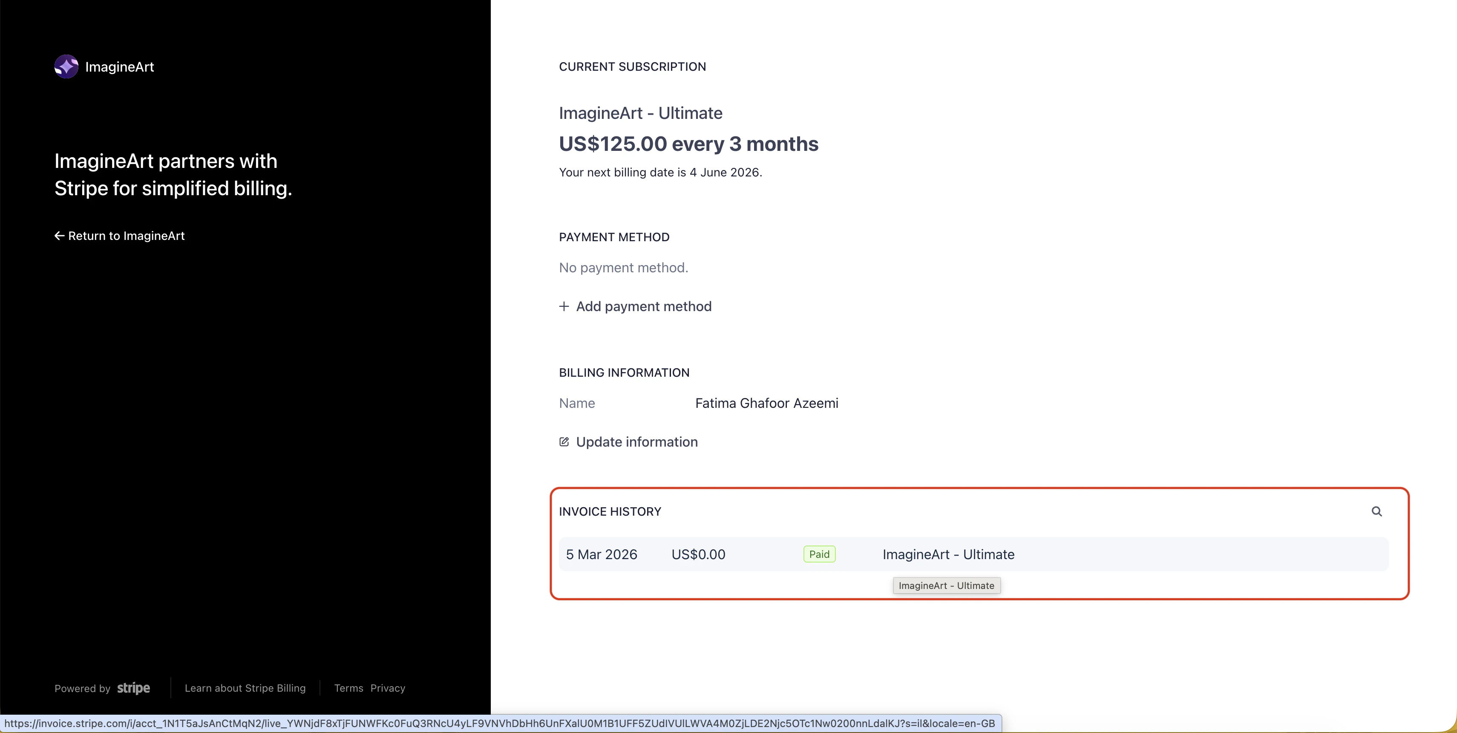Click ImagineArt - Ultimate in invoice row
The height and width of the screenshot is (733, 1457).
(x=948, y=554)
